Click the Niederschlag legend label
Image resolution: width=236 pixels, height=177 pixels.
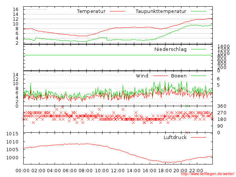click(x=170, y=49)
